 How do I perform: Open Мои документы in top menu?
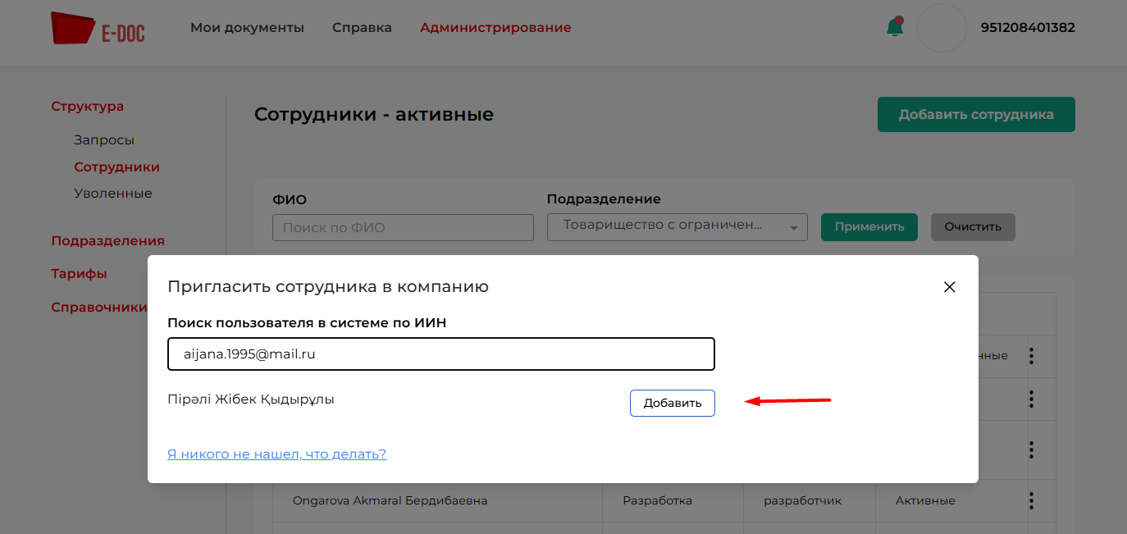(x=247, y=28)
